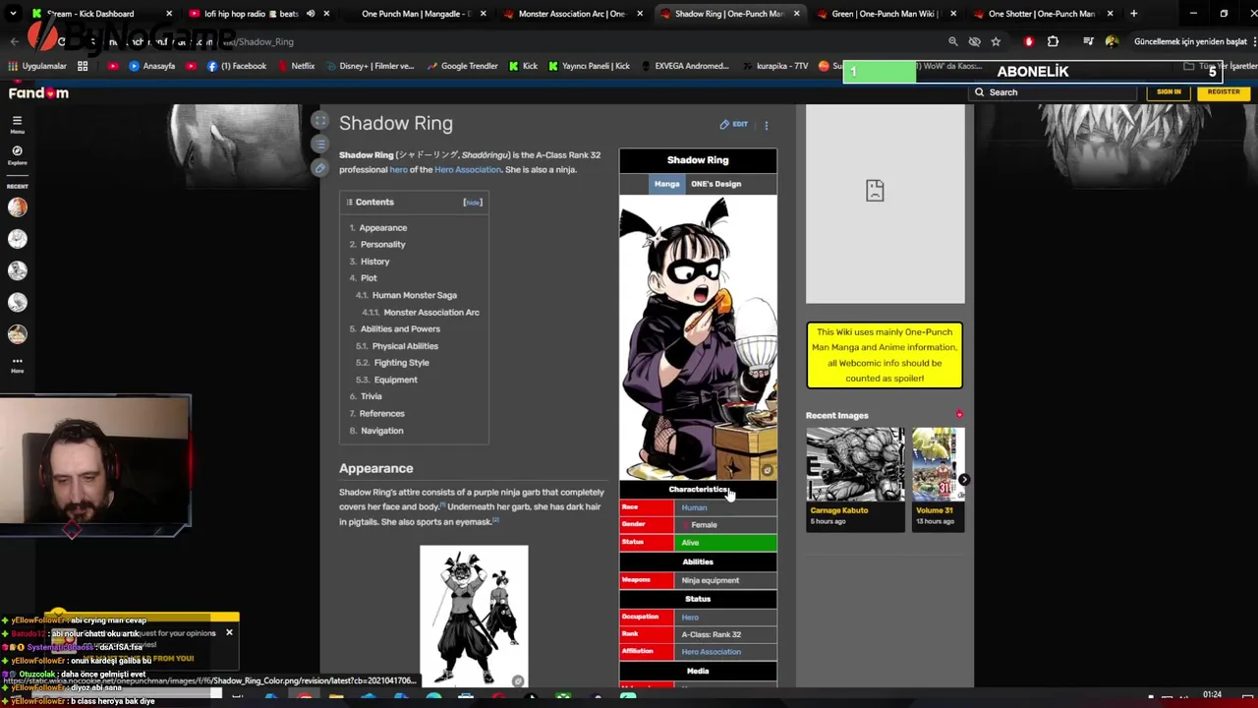This screenshot has width=1258, height=708.
Task: Advance Recent Images carousel with arrow
Action: pyautogui.click(x=964, y=480)
